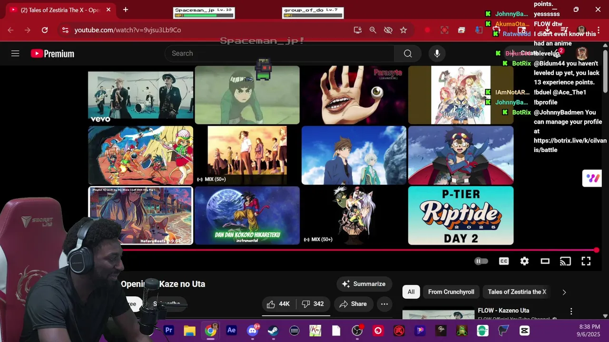Open the screen capture extension icon
Screen dimensions: 609x342
(x=444, y=30)
